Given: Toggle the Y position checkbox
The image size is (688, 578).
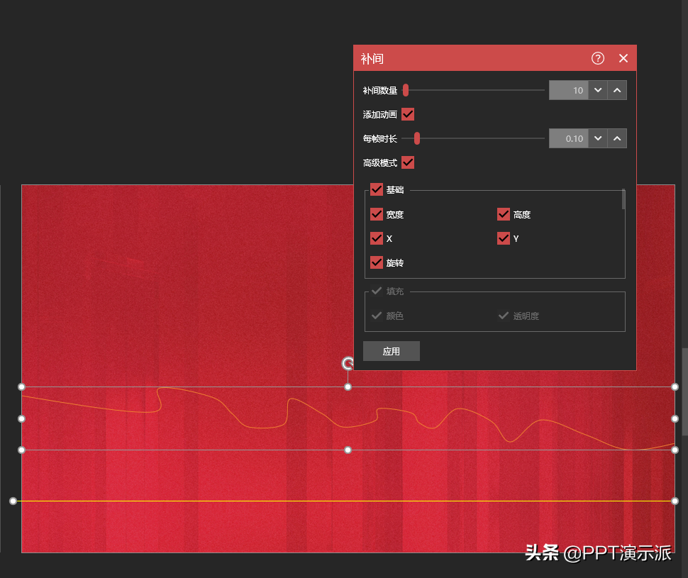Looking at the screenshot, I should point(504,238).
